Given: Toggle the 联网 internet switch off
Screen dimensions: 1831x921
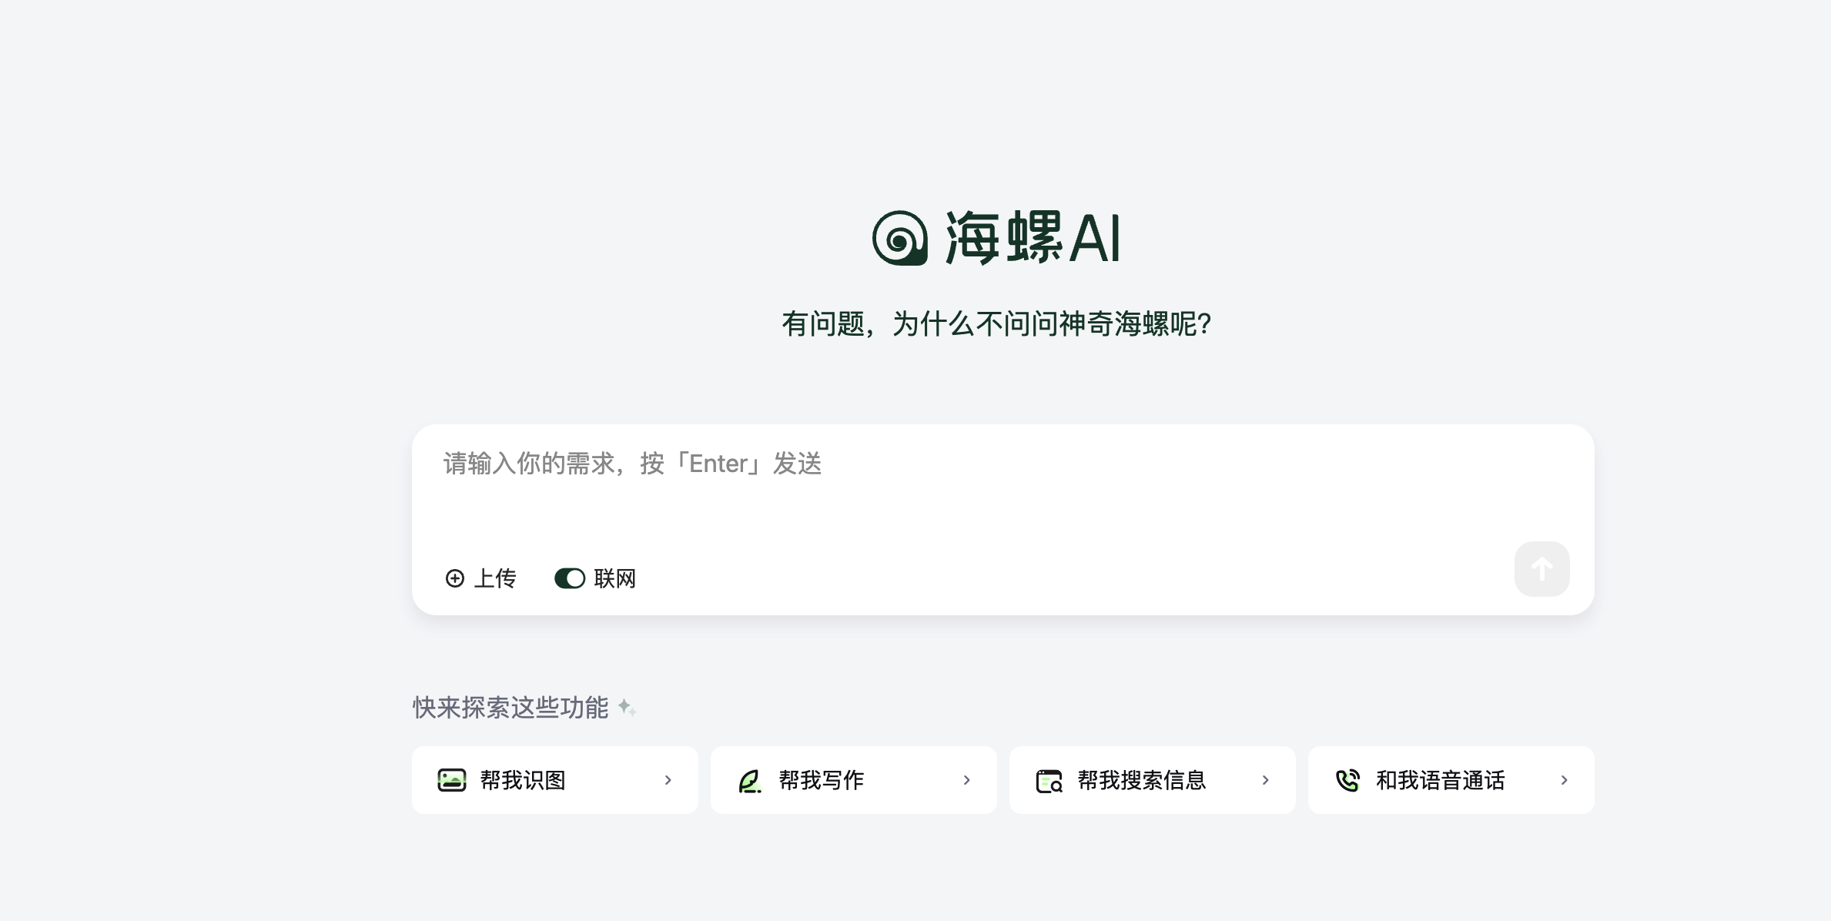Looking at the screenshot, I should (570, 578).
